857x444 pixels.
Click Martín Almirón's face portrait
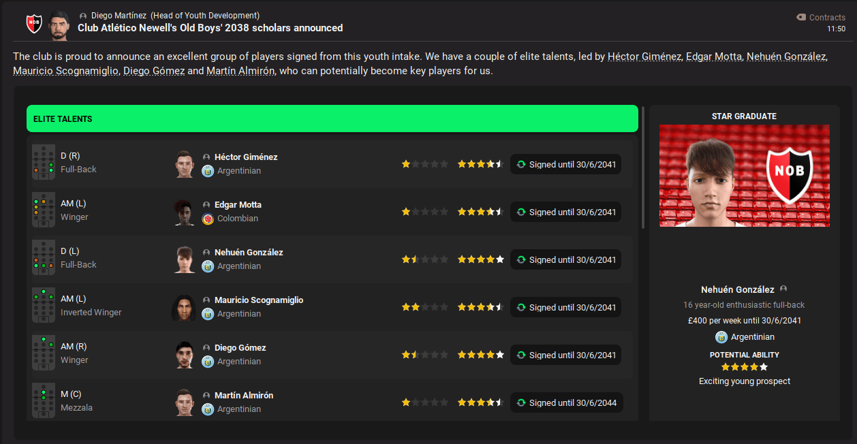(184, 402)
